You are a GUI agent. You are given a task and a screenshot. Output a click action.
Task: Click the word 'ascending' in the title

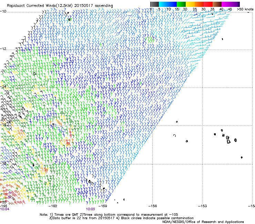[x=104, y=6]
